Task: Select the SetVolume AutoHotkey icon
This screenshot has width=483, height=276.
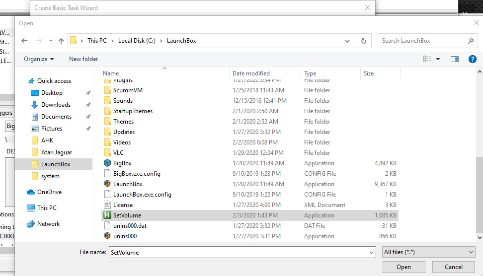Action: point(107,215)
